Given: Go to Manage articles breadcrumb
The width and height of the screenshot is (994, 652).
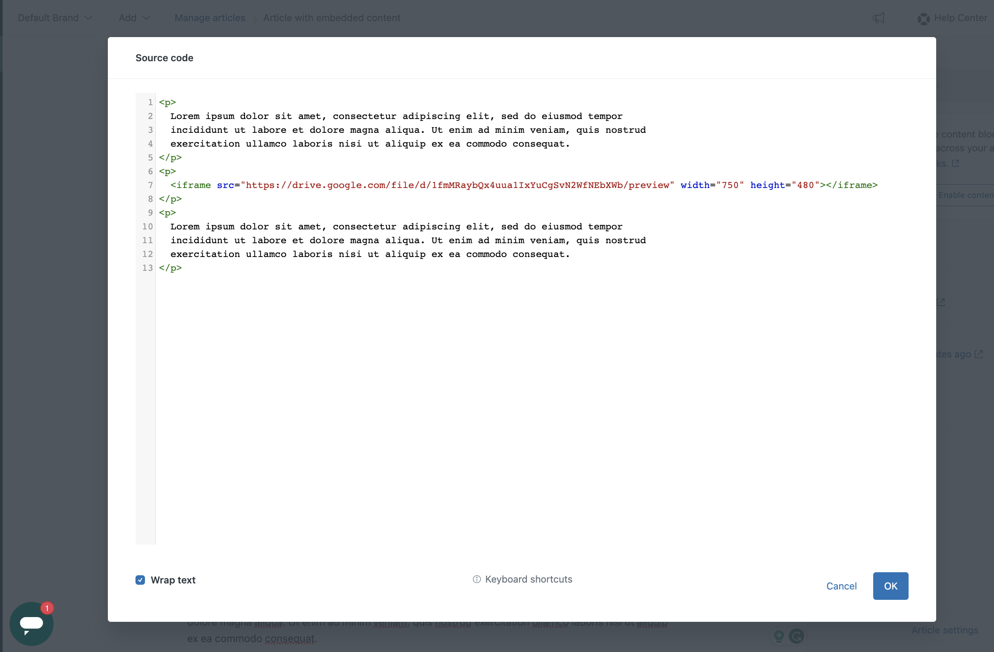Looking at the screenshot, I should 210,18.
